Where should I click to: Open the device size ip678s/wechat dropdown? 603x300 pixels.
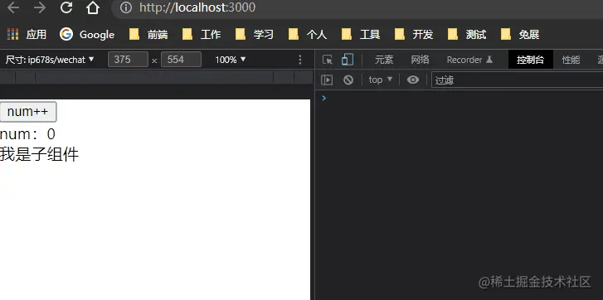click(x=50, y=60)
